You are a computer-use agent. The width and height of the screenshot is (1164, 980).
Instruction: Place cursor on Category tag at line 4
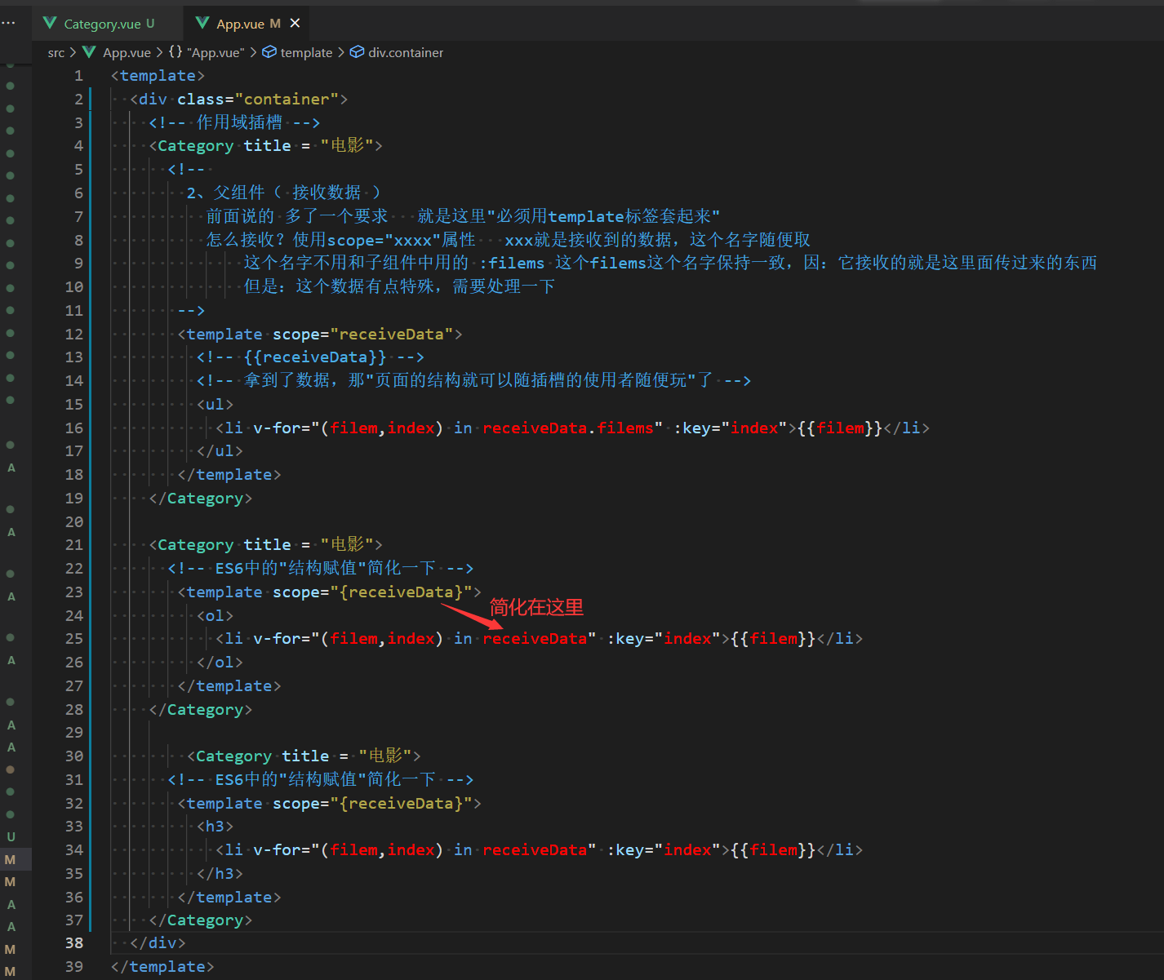(x=196, y=146)
